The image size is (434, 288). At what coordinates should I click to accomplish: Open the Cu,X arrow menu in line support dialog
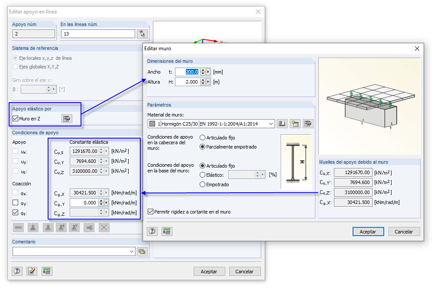(x=106, y=151)
